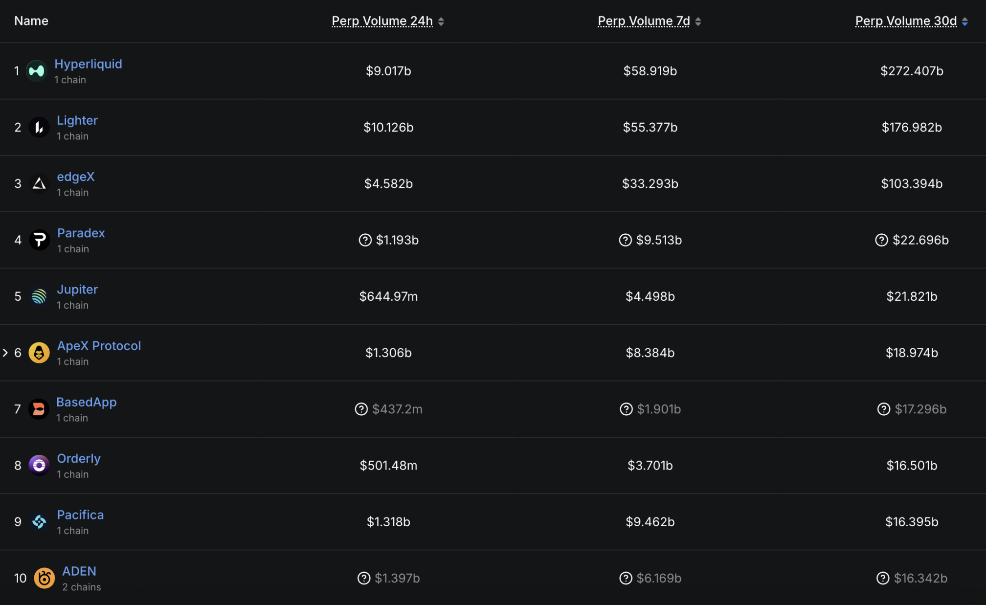The width and height of the screenshot is (986, 605).
Task: Open the Hyperliquid protocol link
Action: tap(88, 64)
